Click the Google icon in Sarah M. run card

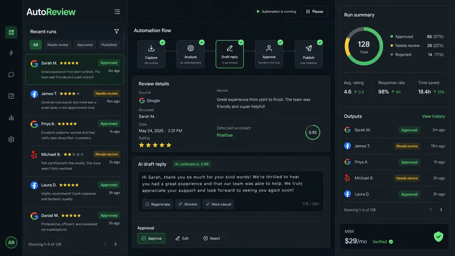pyautogui.click(x=34, y=63)
